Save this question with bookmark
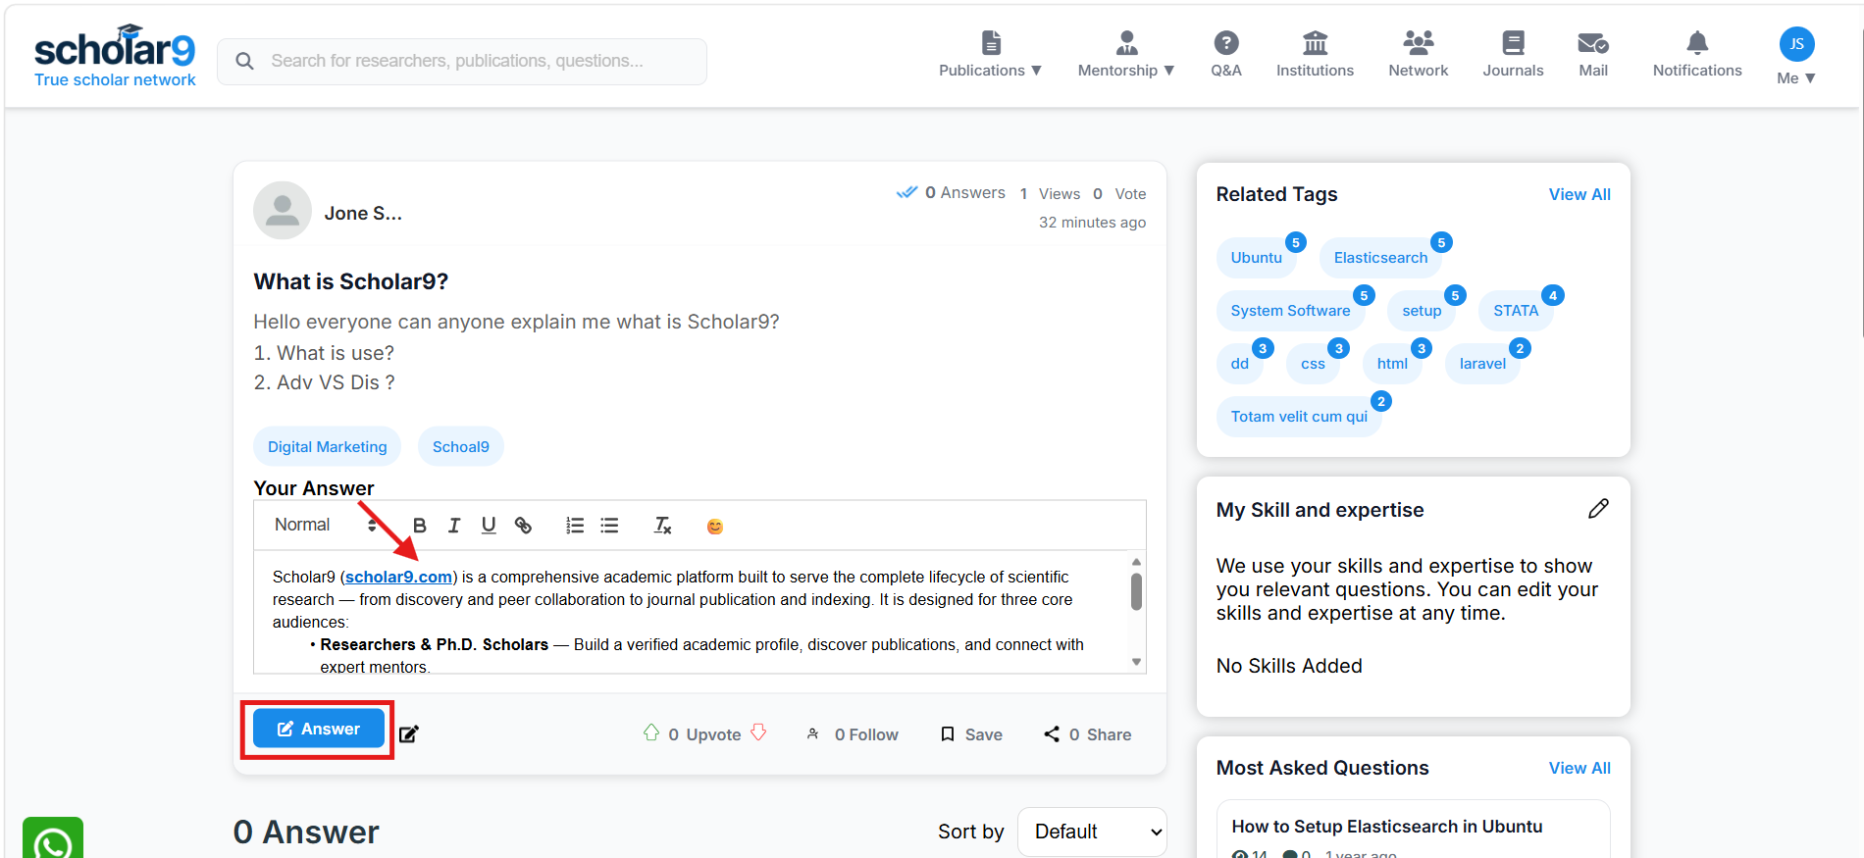Image resolution: width=1864 pixels, height=858 pixels. (971, 734)
